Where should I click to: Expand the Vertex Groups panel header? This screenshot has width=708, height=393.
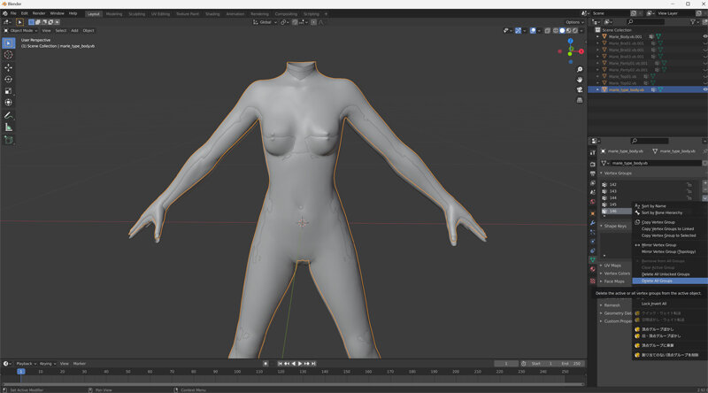click(616, 173)
